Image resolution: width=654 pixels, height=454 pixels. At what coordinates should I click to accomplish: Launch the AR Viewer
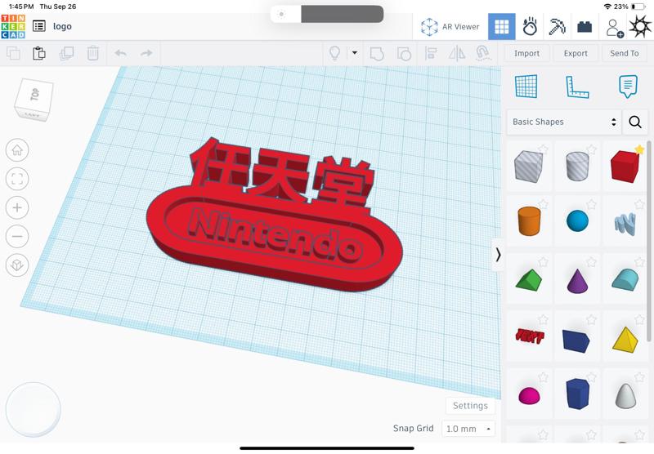click(x=450, y=27)
